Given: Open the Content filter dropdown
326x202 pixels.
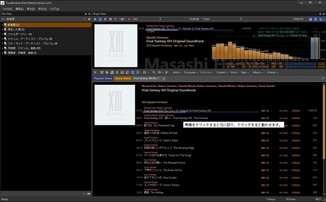Looking at the screenshot, I should [x=222, y=72].
